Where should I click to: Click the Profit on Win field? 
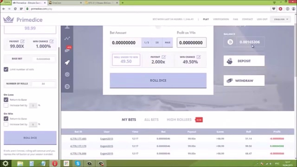192,43
